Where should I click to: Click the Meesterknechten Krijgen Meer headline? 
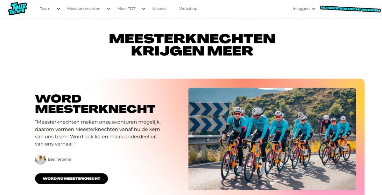pyautogui.click(x=192, y=44)
